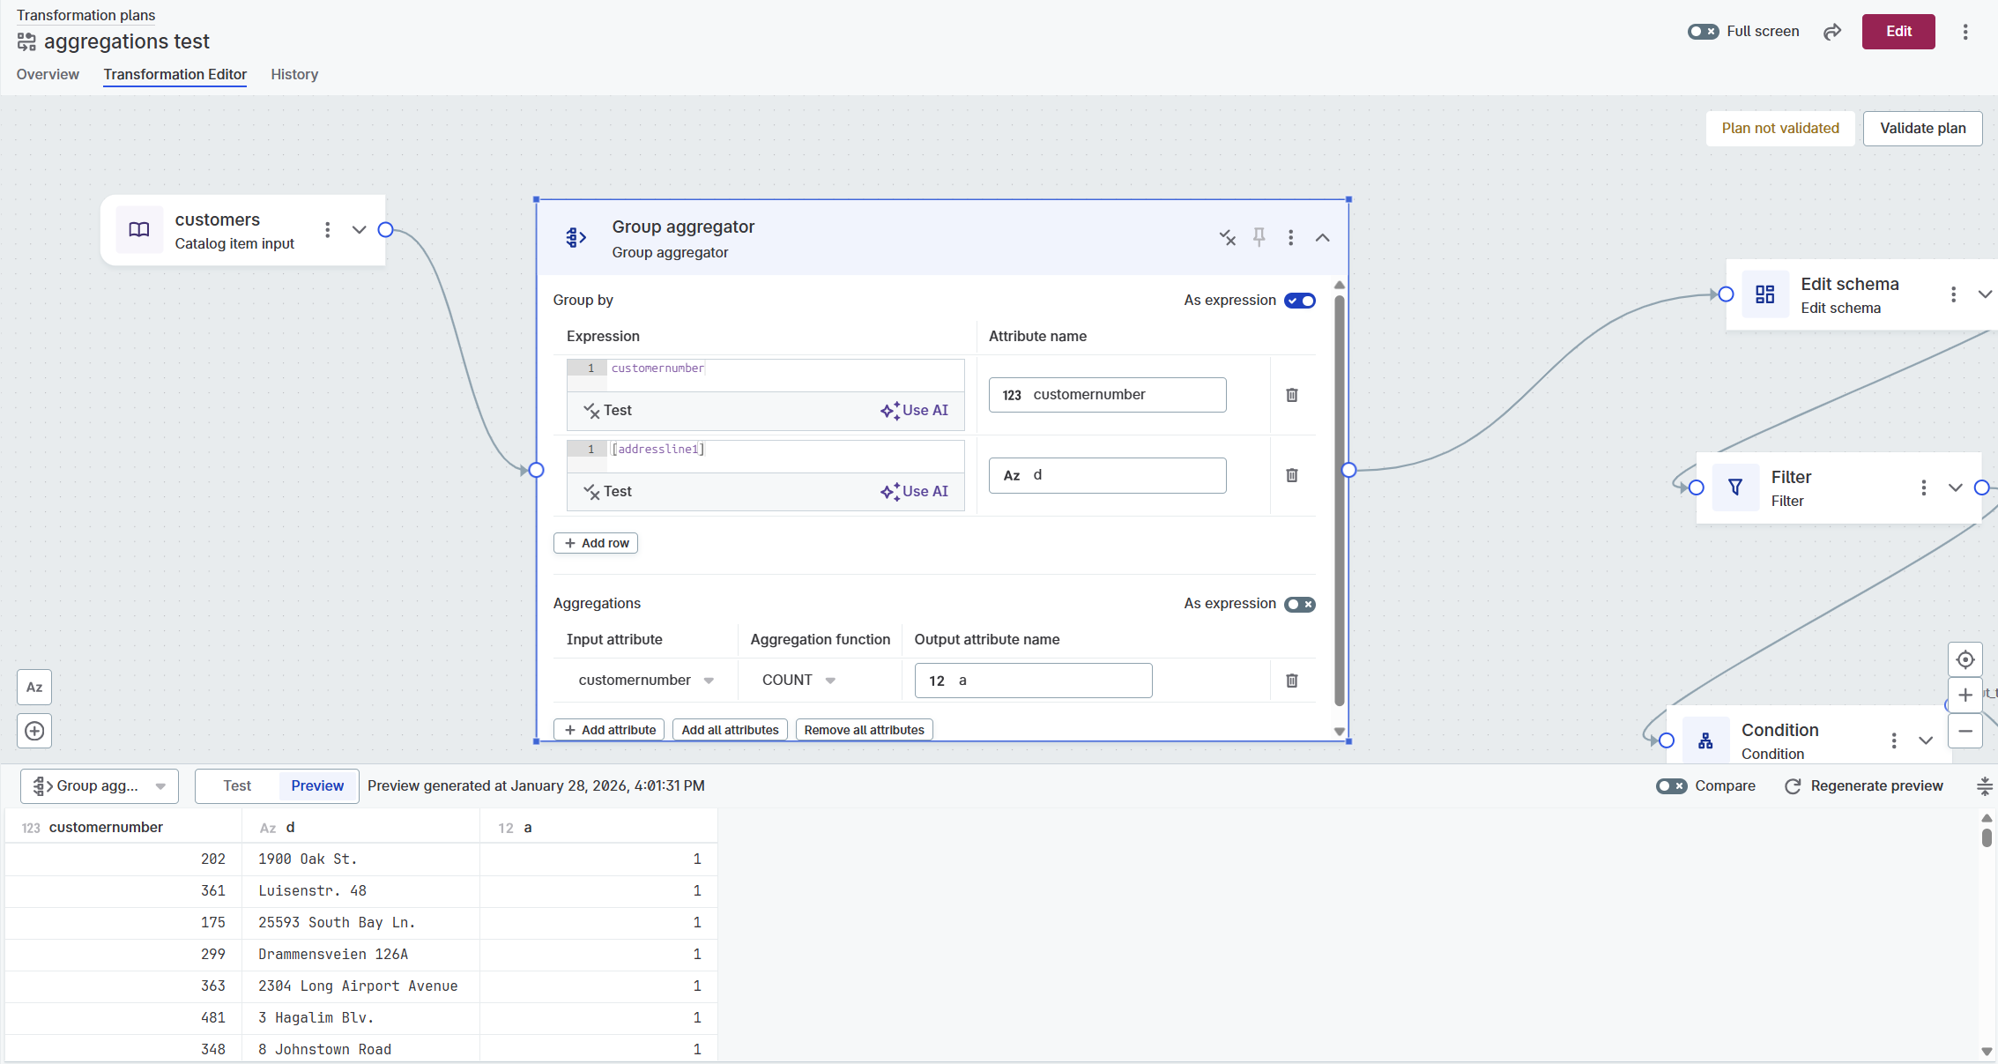Image resolution: width=1998 pixels, height=1064 pixels.
Task: Open the node selector dropdown in preview bar
Action: click(99, 785)
